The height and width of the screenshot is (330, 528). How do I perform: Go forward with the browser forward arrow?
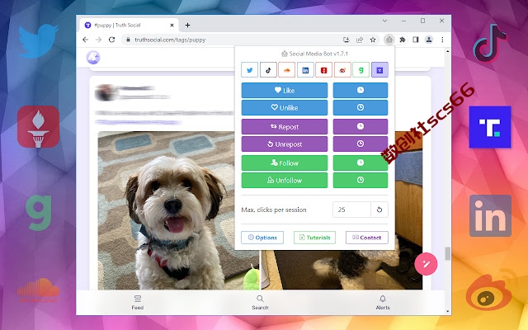[98, 40]
